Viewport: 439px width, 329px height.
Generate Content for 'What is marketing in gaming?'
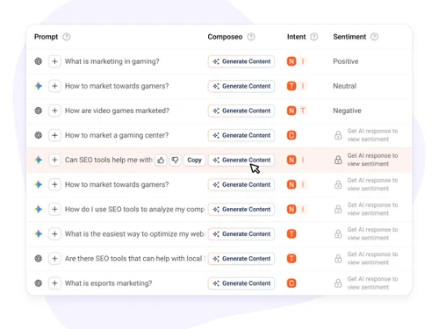pos(241,61)
